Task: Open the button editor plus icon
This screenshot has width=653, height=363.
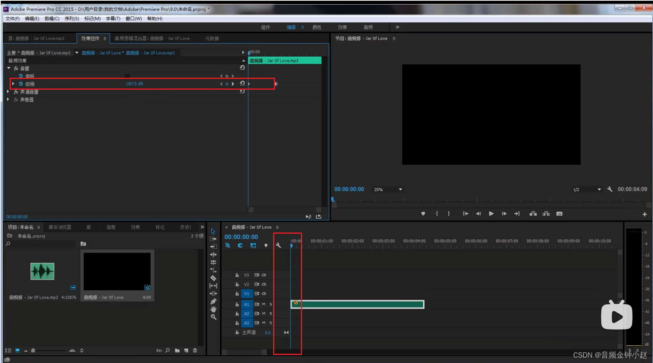Action: [x=645, y=214]
